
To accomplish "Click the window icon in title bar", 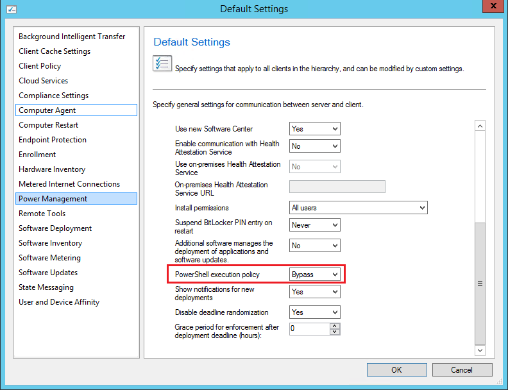I will tap(10, 8).
